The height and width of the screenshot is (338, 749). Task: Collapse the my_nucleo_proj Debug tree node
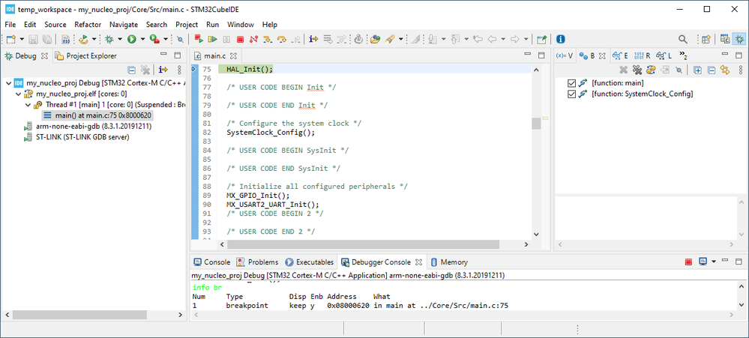point(8,83)
